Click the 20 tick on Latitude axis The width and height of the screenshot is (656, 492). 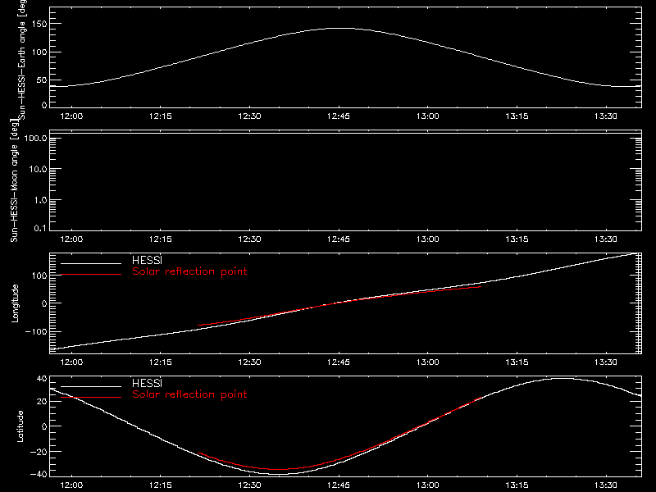[42, 401]
